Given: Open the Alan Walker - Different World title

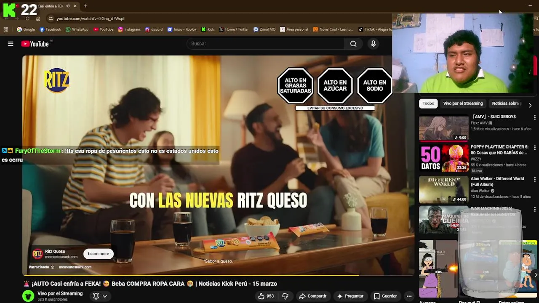Looking at the screenshot, I should 497,181.
